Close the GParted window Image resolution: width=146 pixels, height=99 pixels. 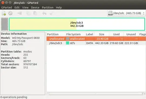point(3,3)
